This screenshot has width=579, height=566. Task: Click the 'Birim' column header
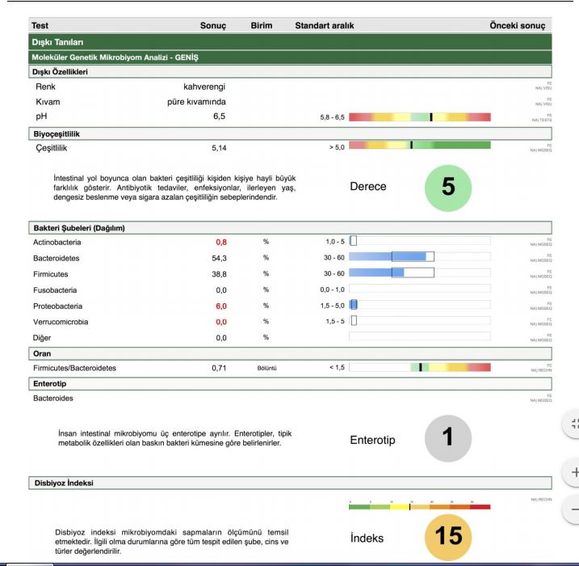pos(262,26)
